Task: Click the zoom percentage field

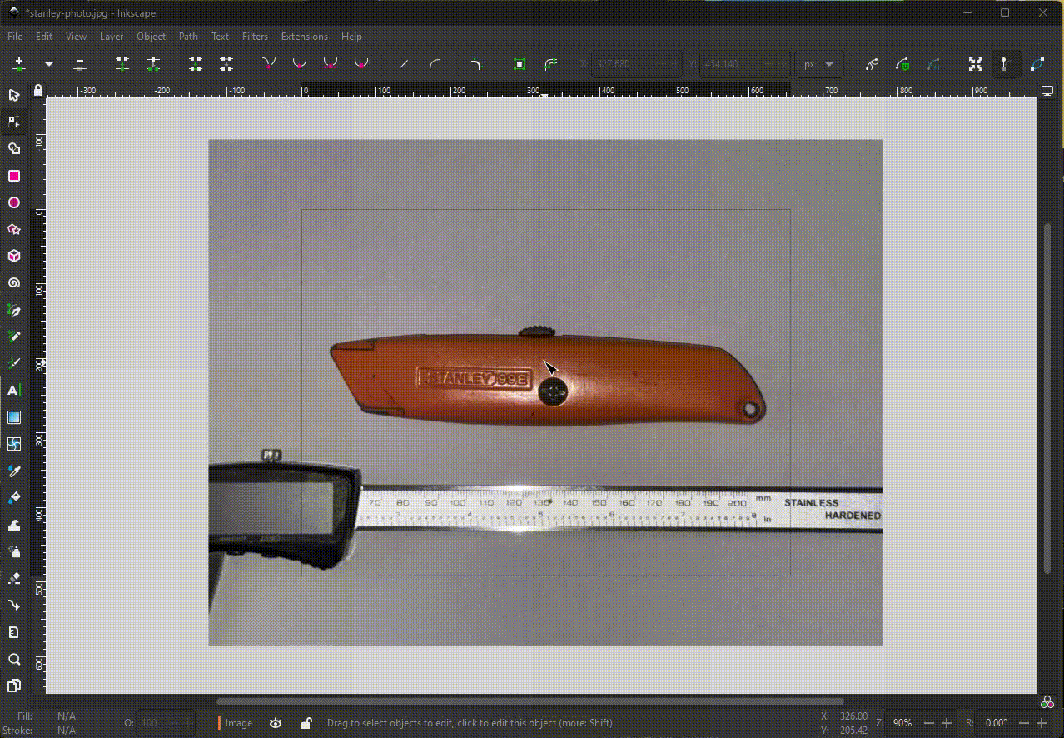Action: coord(902,723)
